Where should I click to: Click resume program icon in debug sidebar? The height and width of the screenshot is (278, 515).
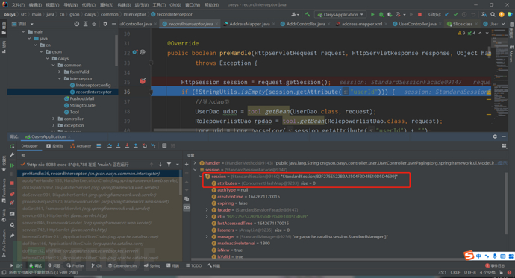click(12, 165)
